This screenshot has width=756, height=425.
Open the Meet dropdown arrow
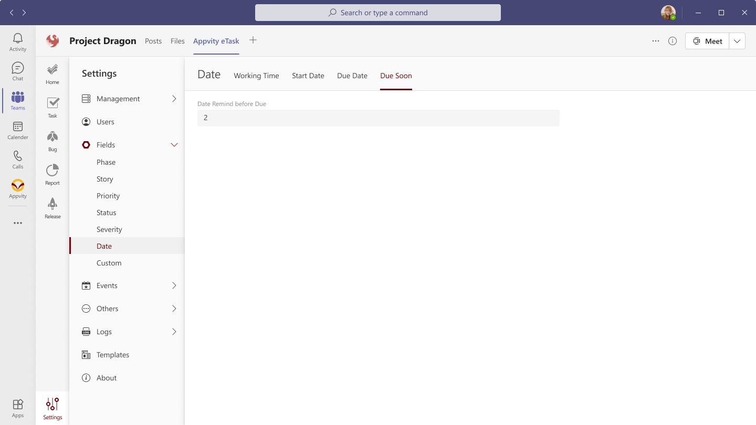click(x=737, y=41)
